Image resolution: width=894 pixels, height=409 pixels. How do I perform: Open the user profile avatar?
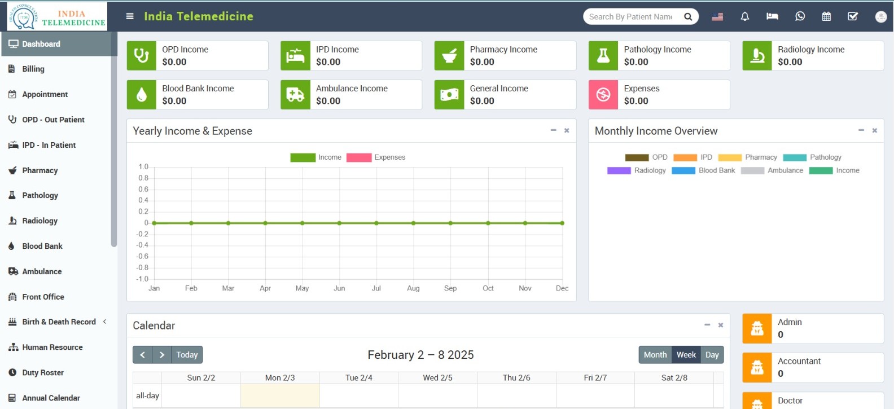pos(880,17)
